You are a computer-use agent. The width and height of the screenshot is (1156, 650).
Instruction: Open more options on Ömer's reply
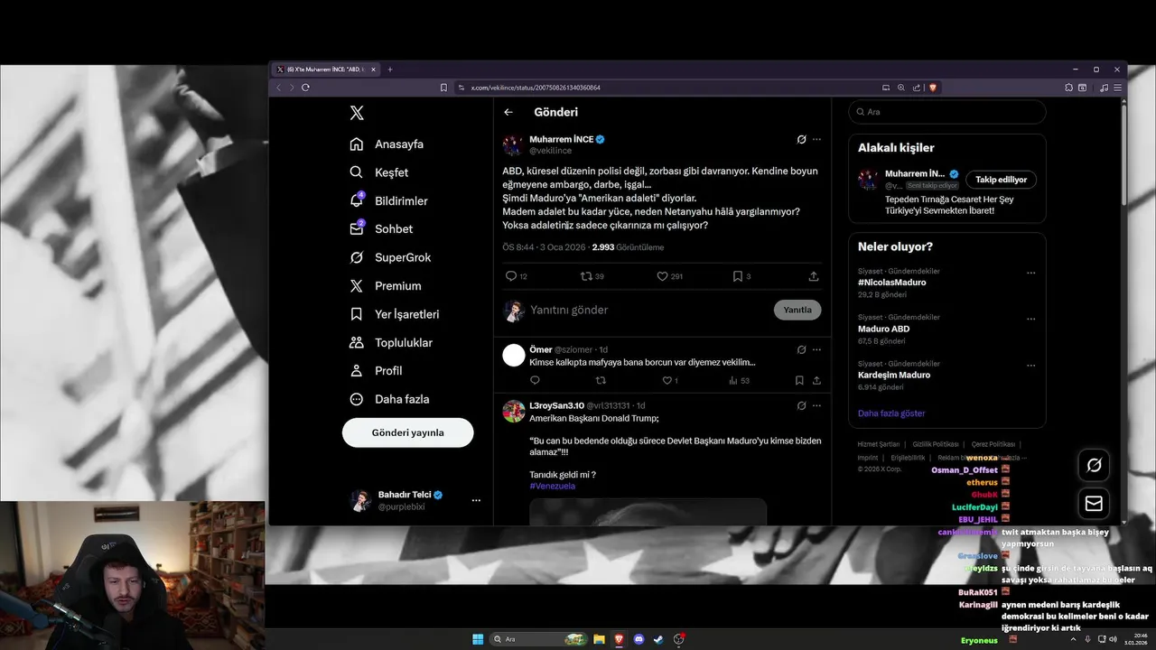pos(816,349)
